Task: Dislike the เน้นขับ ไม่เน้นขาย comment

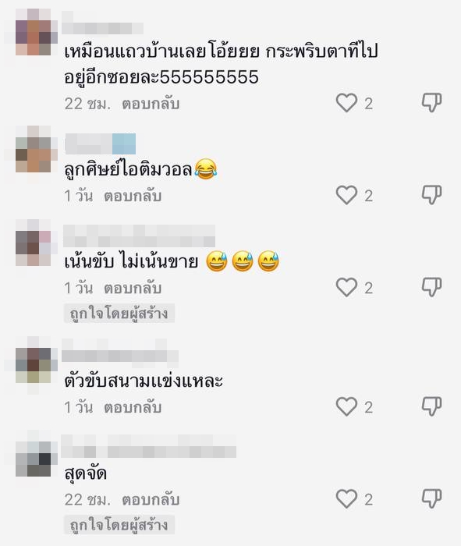Action: tap(432, 287)
